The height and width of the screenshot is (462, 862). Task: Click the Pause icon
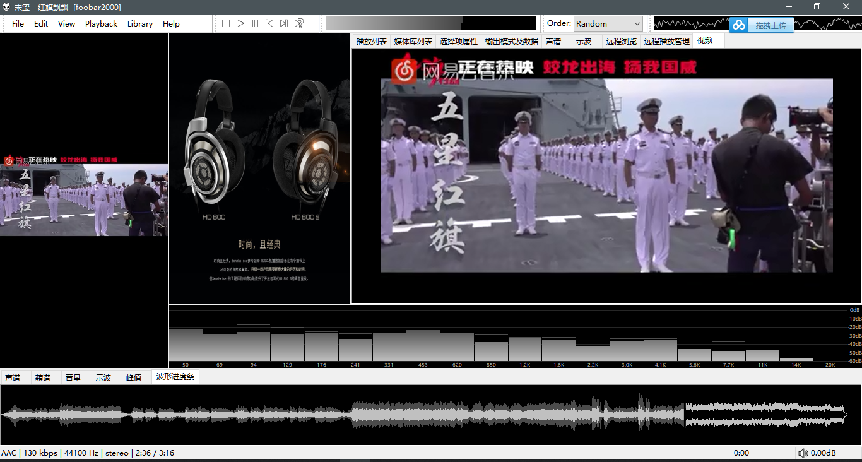pos(255,23)
